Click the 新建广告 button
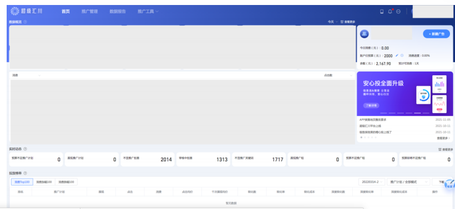455x209 pixels. 437,34
